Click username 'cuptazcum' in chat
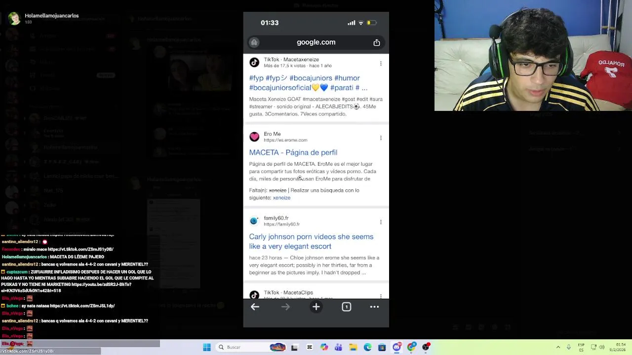 click(x=16, y=272)
